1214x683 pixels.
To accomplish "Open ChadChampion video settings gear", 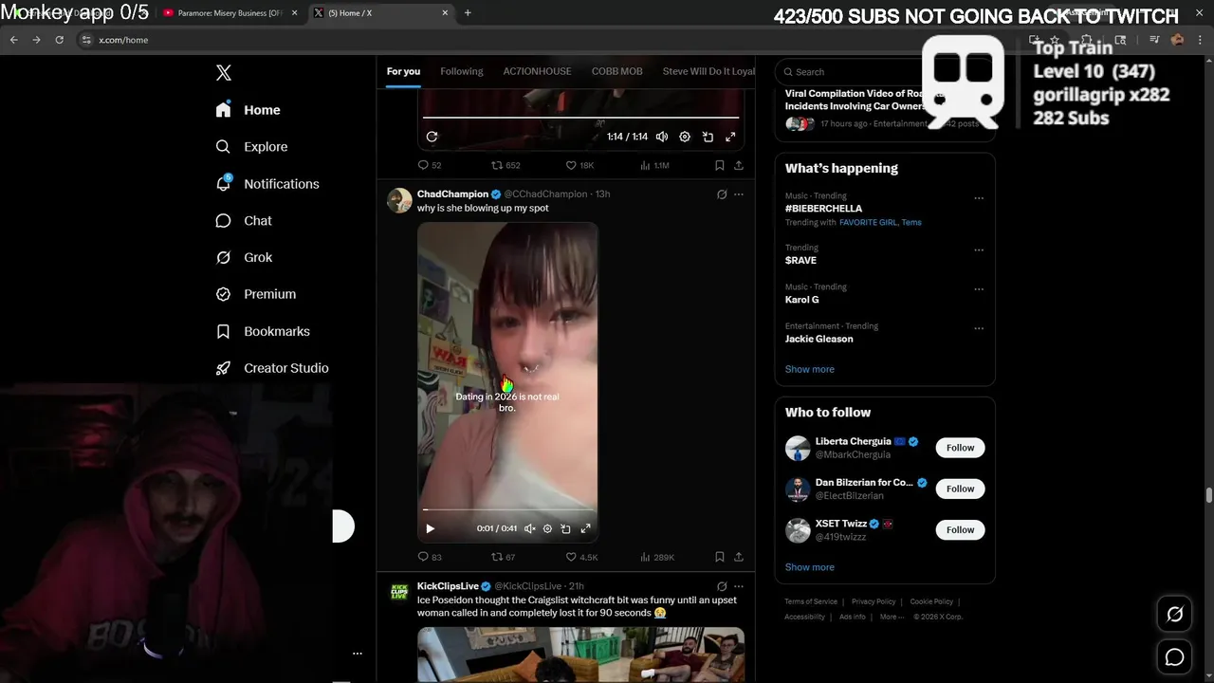I will [x=547, y=528].
